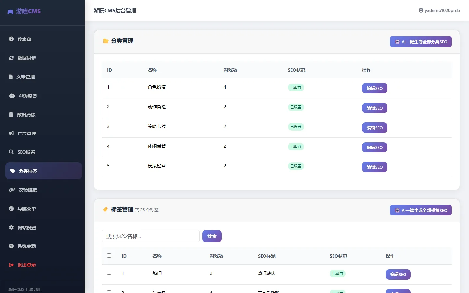This screenshot has width=469, height=293.
Task: Click the up-arrow icon beside 系统更新
Action: click(x=11, y=246)
